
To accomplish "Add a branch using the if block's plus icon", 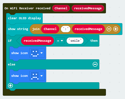I will tap(10, 86).
